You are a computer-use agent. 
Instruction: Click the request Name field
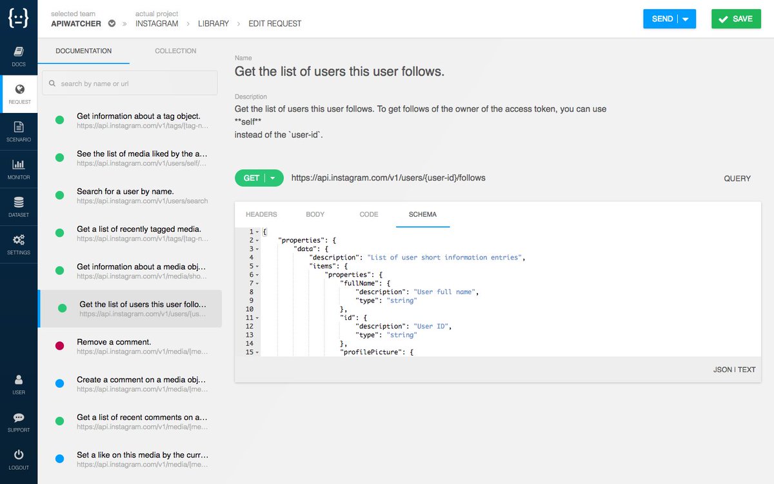coord(339,71)
